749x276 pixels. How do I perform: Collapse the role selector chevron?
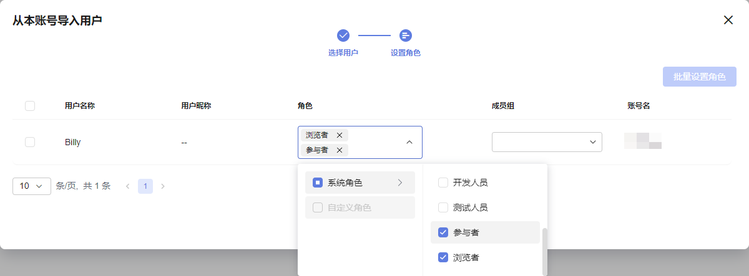click(x=409, y=142)
